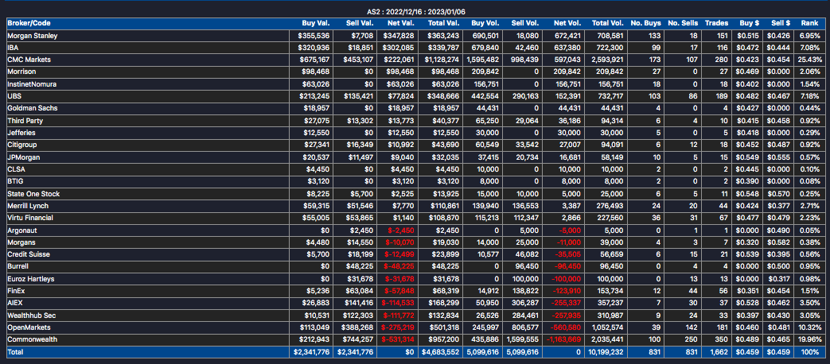
Task: Select the State One Stock broker name
Action: tap(33, 193)
